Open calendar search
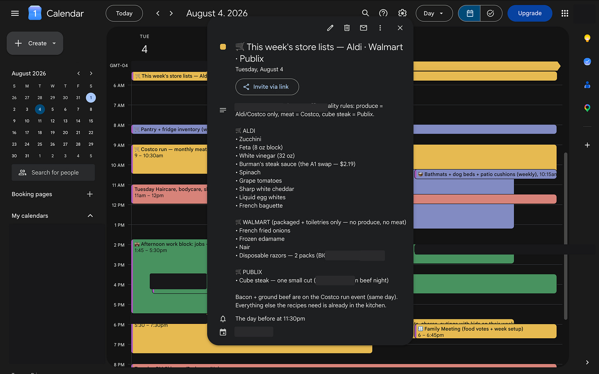 click(x=365, y=13)
